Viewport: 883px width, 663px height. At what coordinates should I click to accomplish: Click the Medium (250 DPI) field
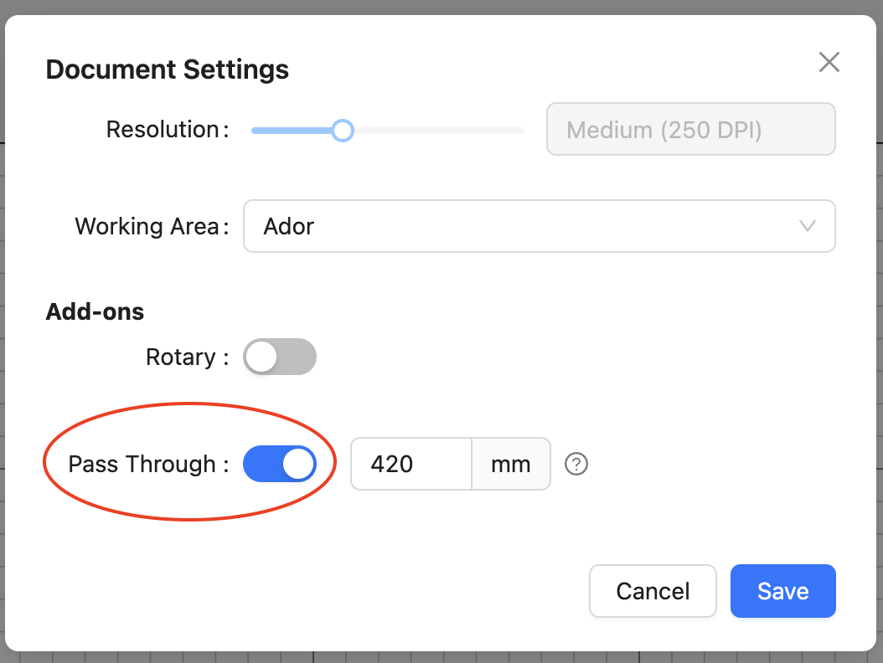coord(691,130)
